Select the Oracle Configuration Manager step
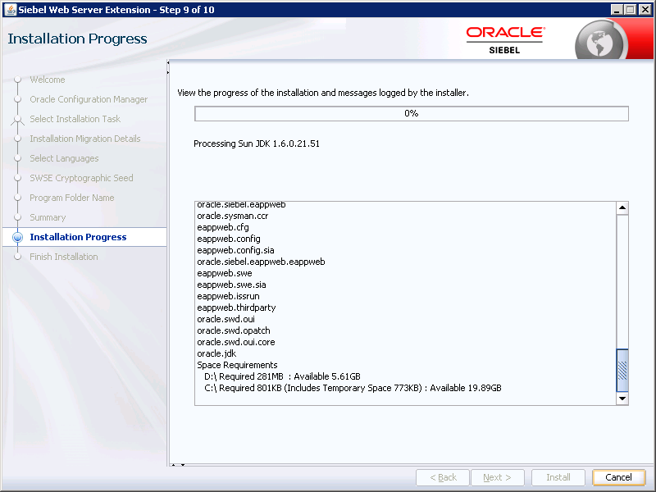The height and width of the screenshot is (492, 656). [x=89, y=99]
